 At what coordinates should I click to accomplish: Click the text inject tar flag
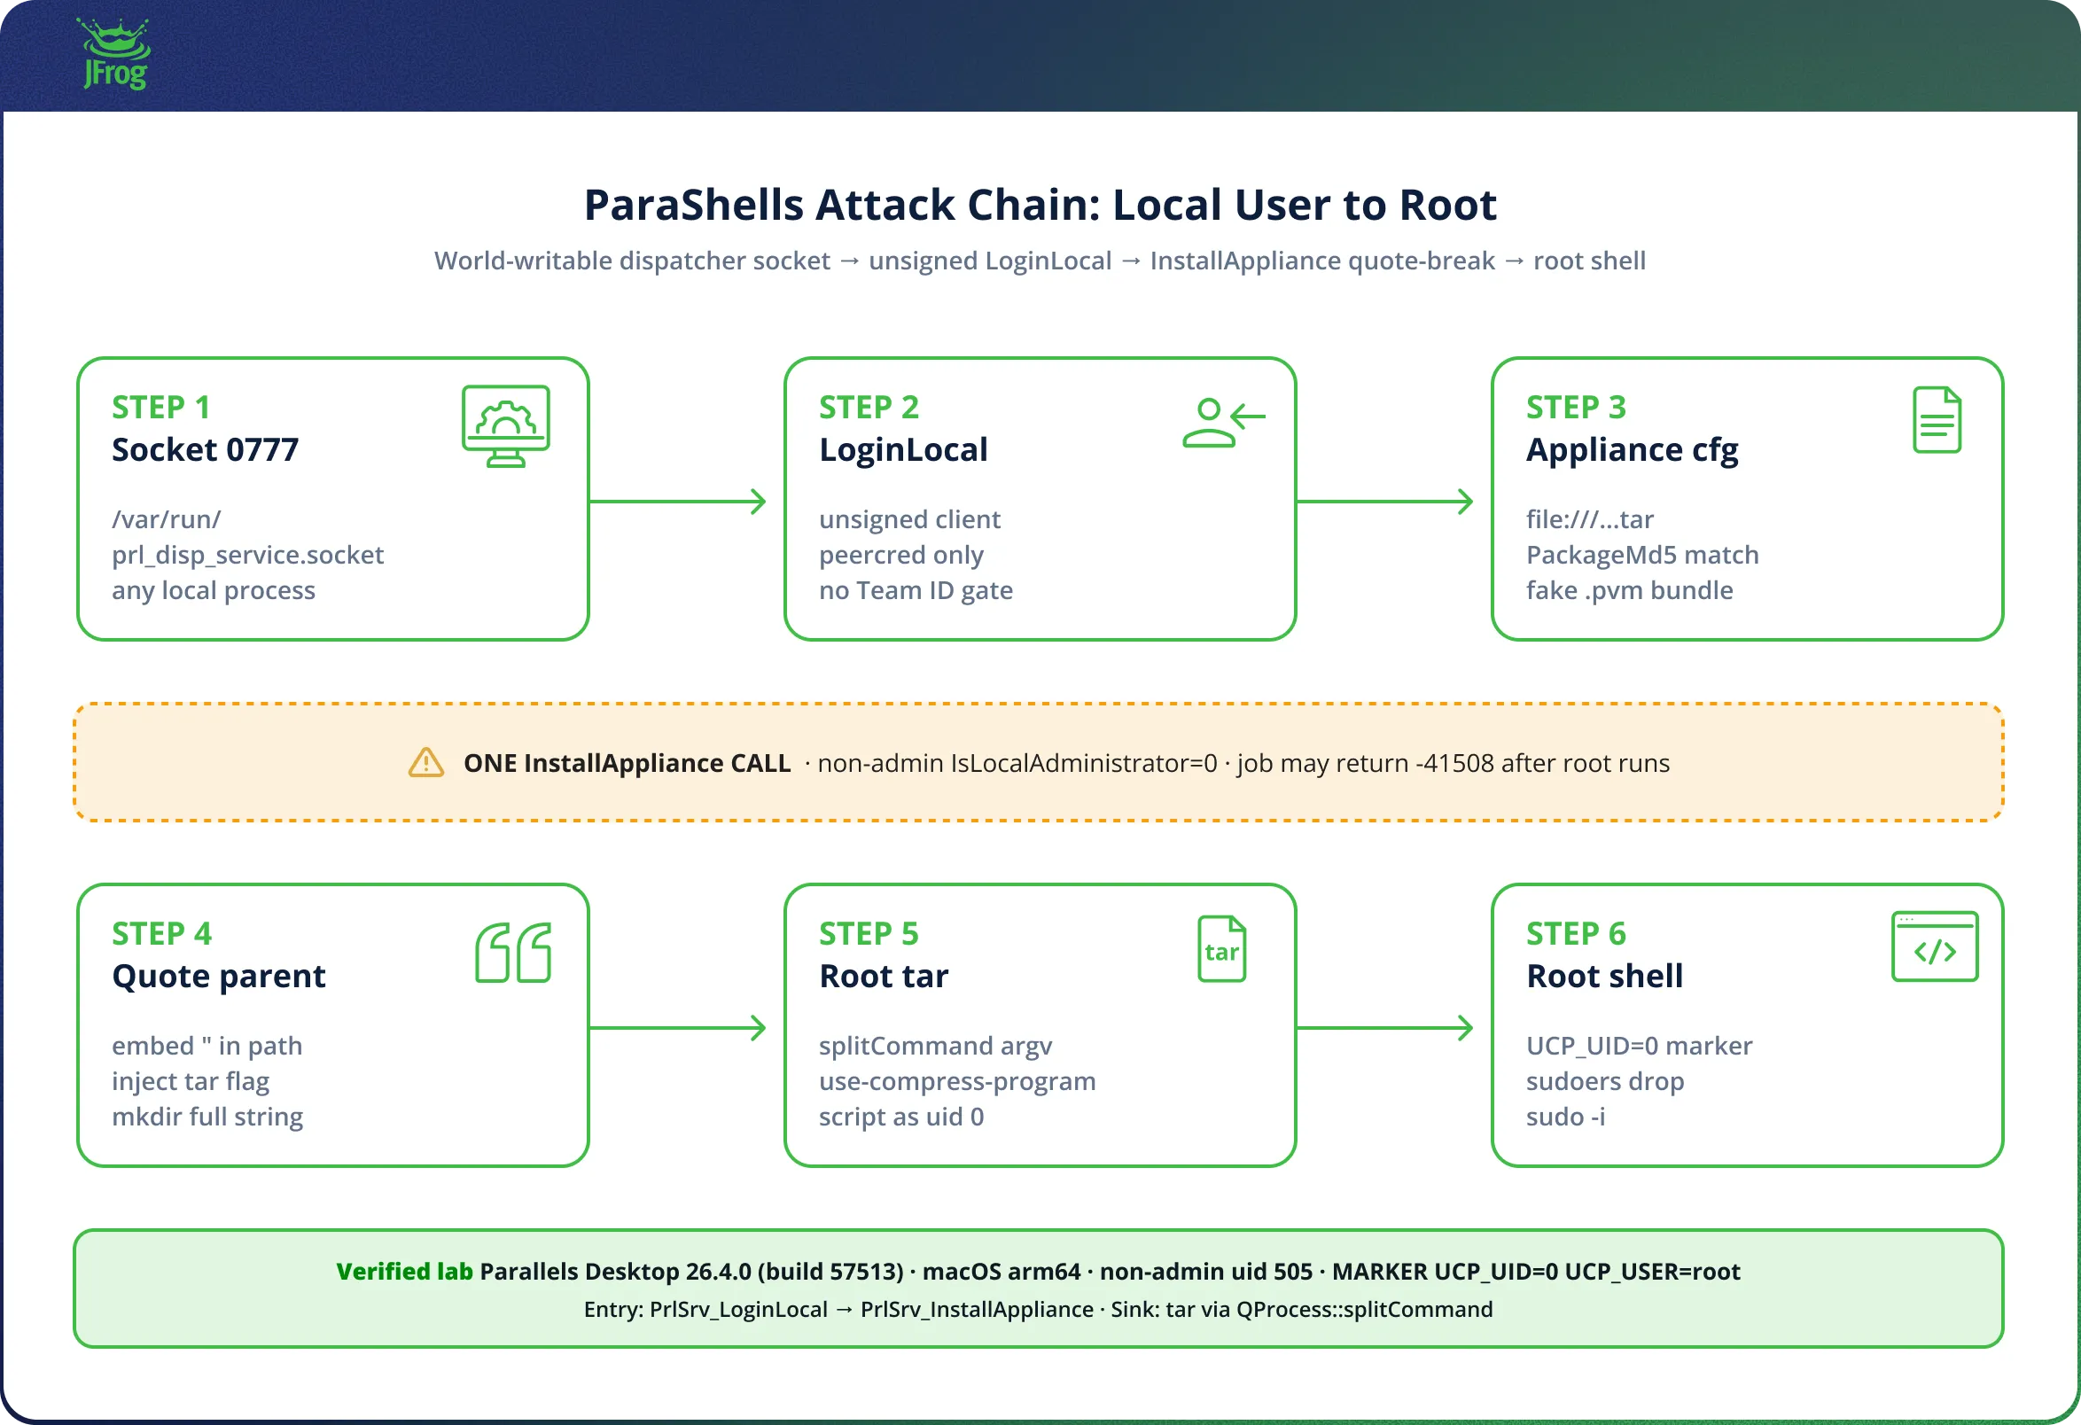coord(191,1081)
